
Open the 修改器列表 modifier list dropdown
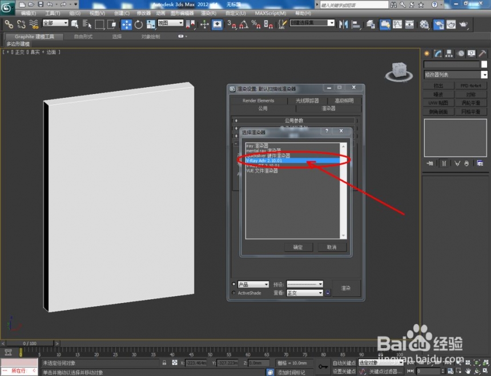point(455,75)
